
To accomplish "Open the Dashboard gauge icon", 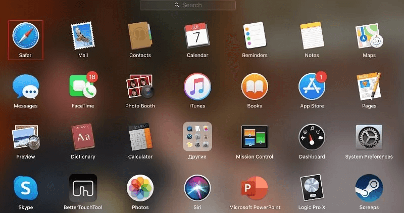I will click(x=312, y=137).
